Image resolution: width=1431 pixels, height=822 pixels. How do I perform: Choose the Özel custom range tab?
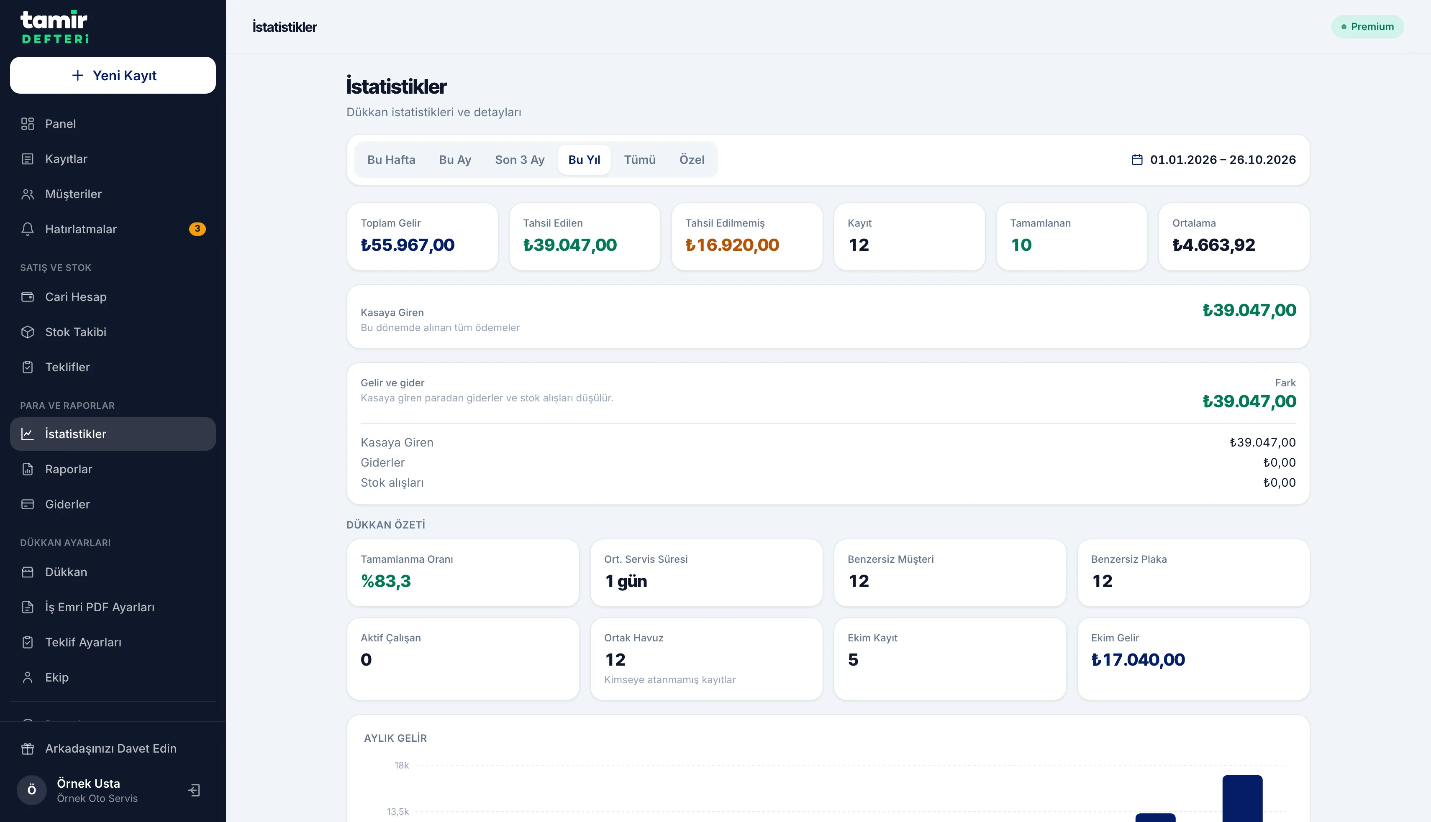692,160
